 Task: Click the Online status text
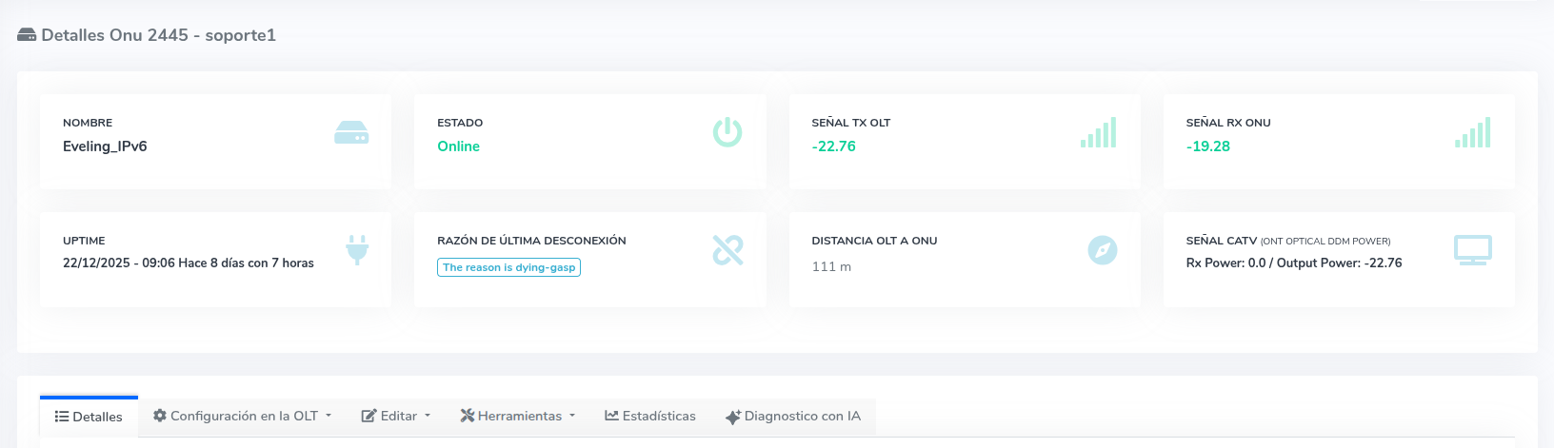tap(458, 146)
